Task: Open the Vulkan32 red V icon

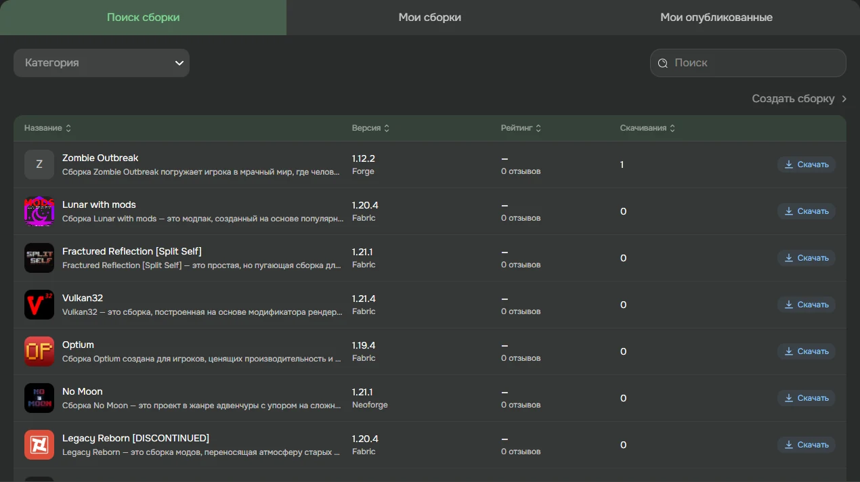Action: tap(39, 305)
